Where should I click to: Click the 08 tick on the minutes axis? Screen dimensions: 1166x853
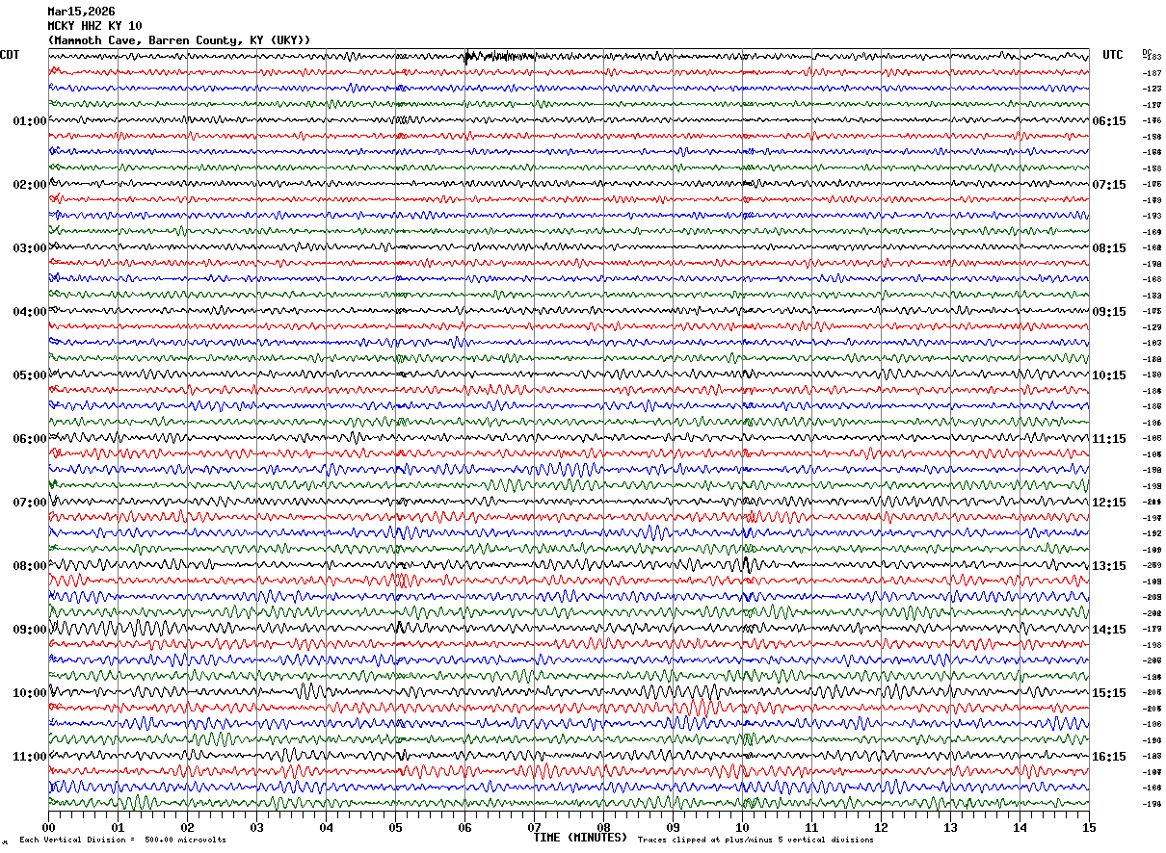tap(603, 827)
